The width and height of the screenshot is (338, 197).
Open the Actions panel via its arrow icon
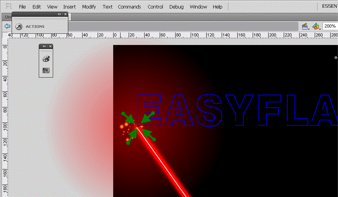[19, 26]
